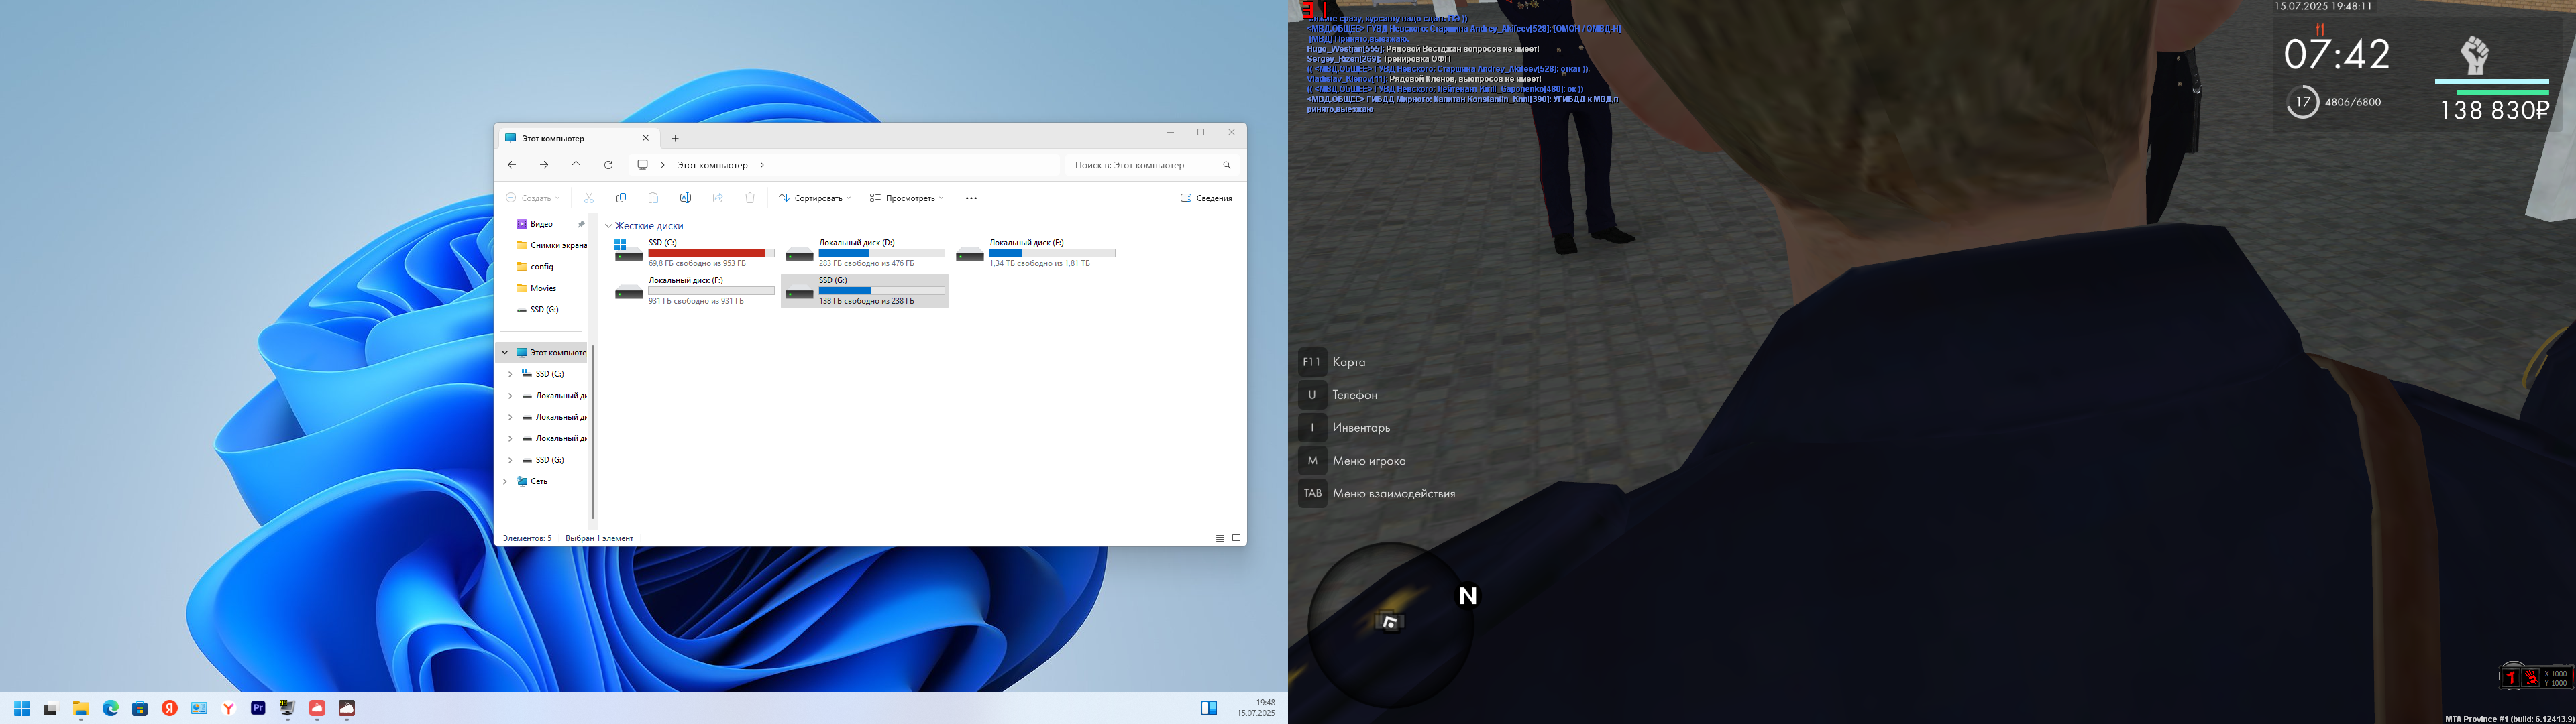Open Снимки экрана folder in sidebar
The height and width of the screenshot is (724, 2576).
pyautogui.click(x=552, y=245)
